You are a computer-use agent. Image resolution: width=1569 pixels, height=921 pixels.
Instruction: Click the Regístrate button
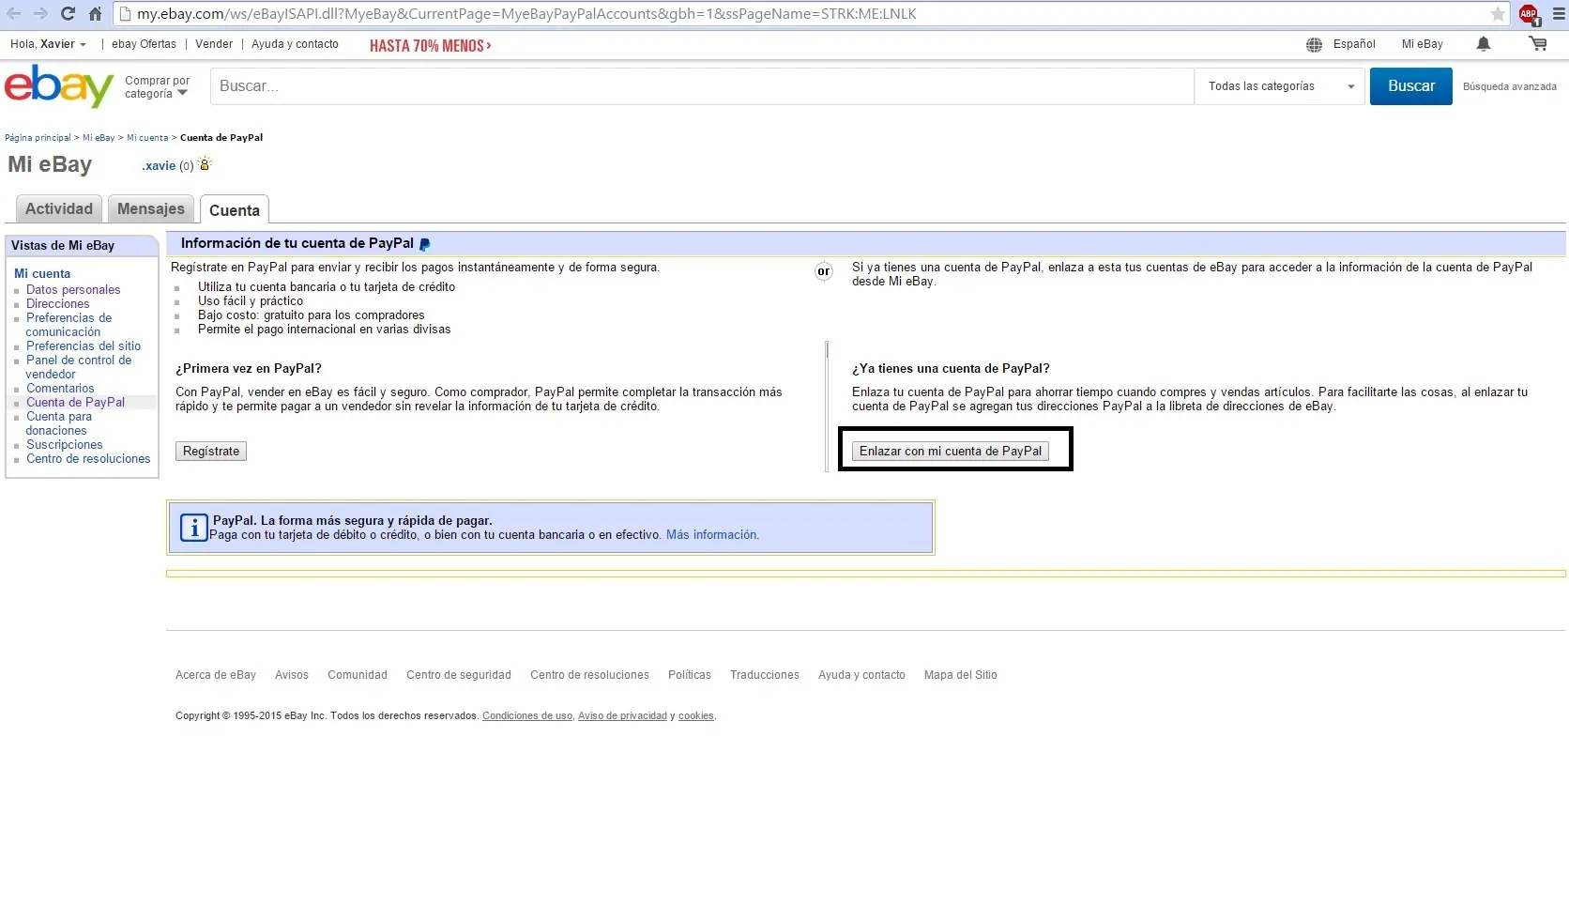(211, 452)
